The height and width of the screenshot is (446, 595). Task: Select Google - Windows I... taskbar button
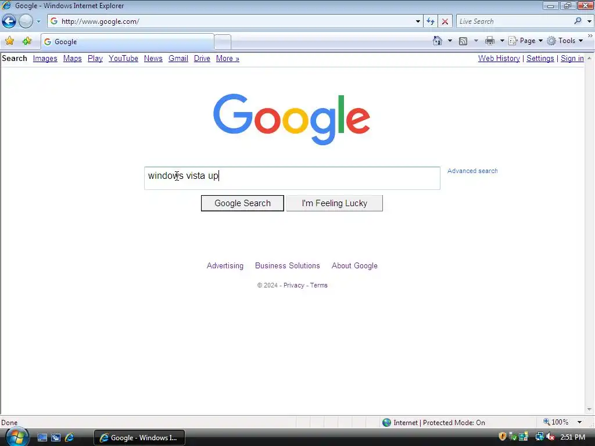139,438
